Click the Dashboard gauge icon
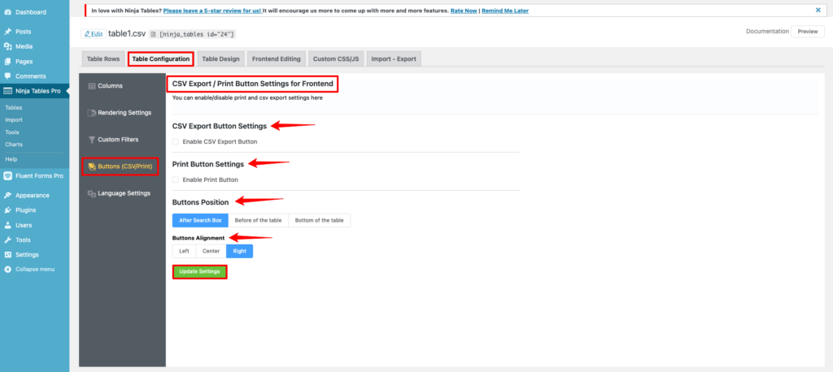Viewport: 833px width, 372px height. 8,12
